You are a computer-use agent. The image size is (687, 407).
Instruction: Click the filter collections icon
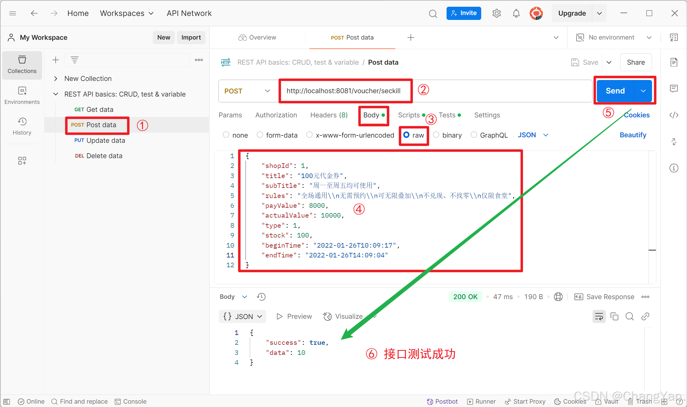point(75,60)
